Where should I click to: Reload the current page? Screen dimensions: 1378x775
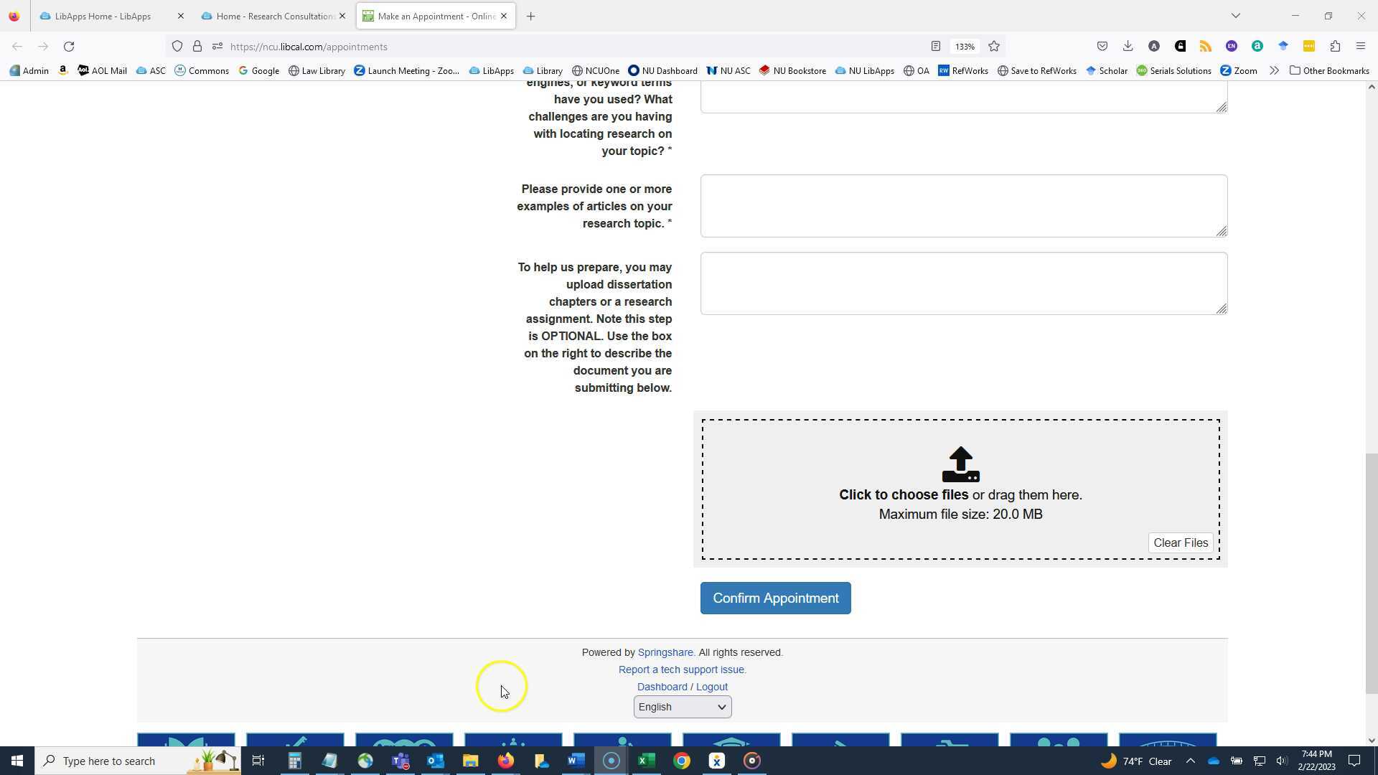69,46
